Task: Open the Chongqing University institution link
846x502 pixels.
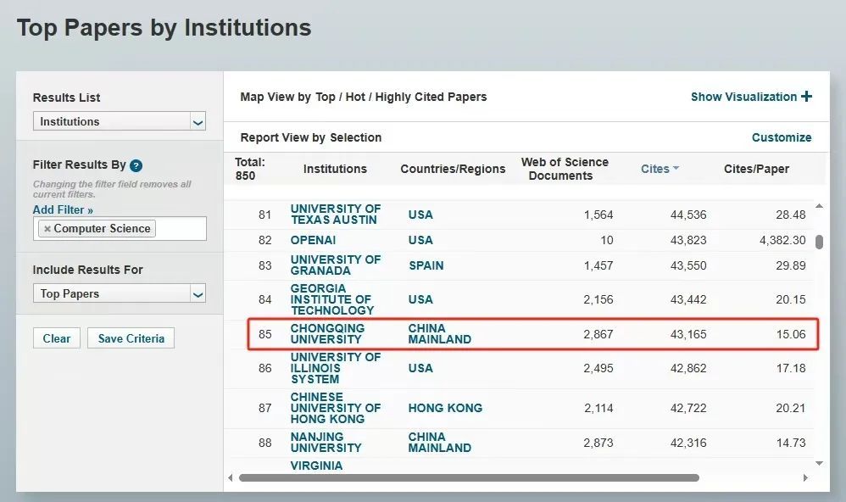Action: point(326,334)
